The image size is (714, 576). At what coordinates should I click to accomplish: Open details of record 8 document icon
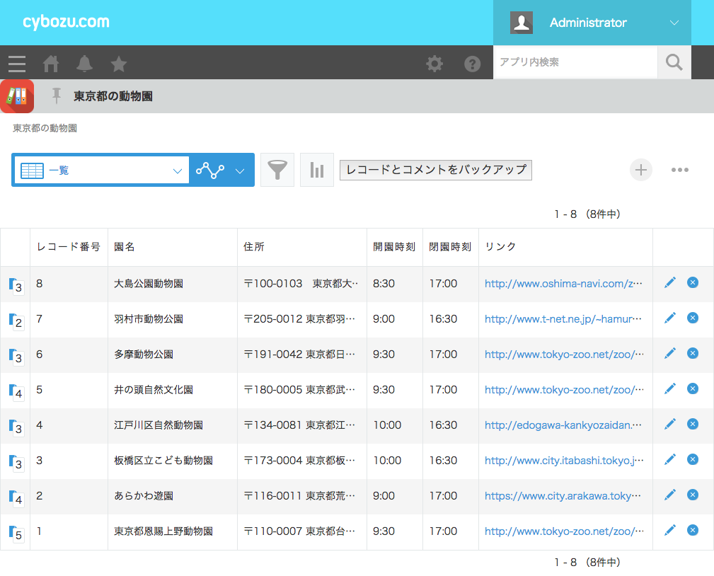point(16,286)
